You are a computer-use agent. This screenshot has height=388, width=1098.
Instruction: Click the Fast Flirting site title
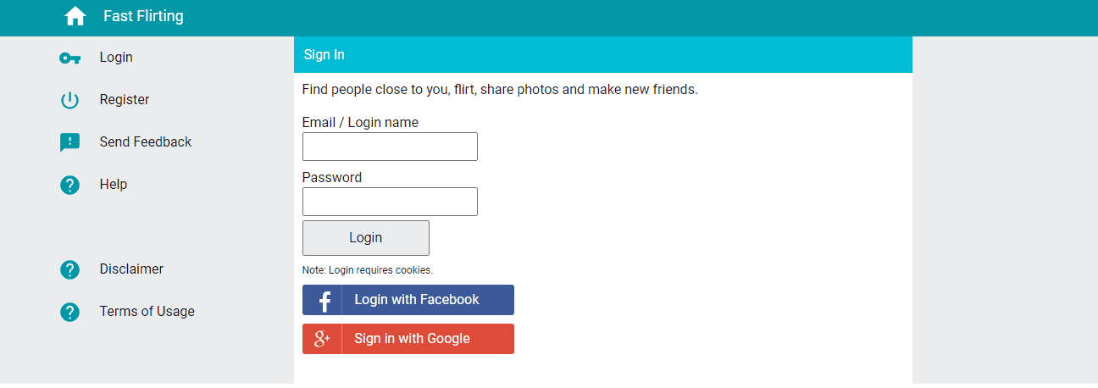[143, 16]
